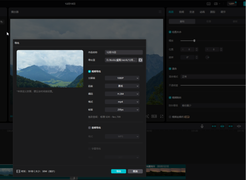This screenshot has height=180, width=246.
Task: Click the fullscreen preview icon
Action: (x=162, y=116)
